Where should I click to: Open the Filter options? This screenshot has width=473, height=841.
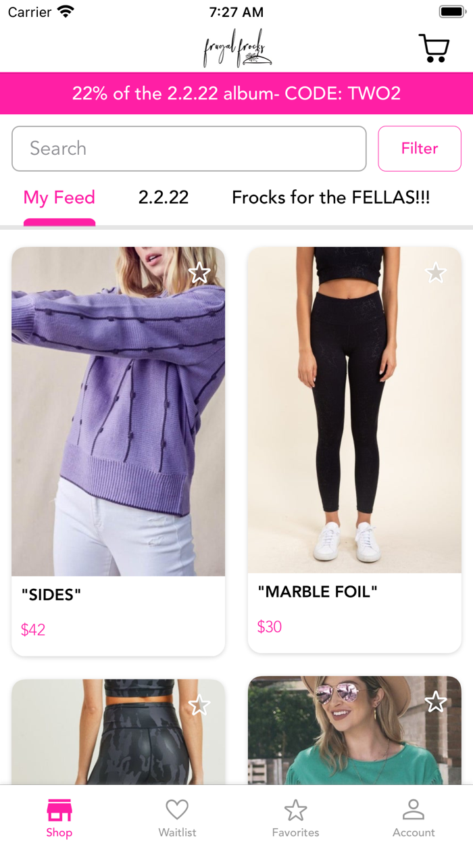coord(420,149)
